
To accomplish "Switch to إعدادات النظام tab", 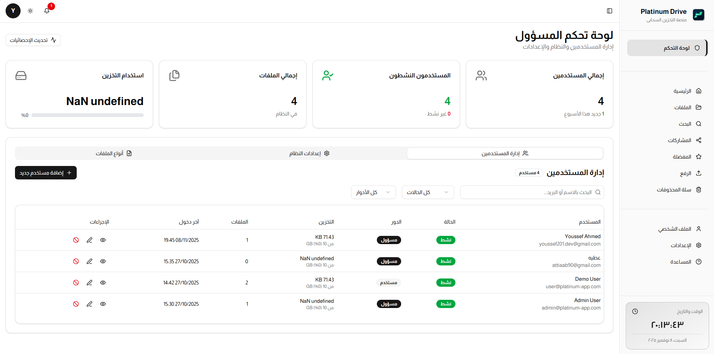I will (x=309, y=153).
